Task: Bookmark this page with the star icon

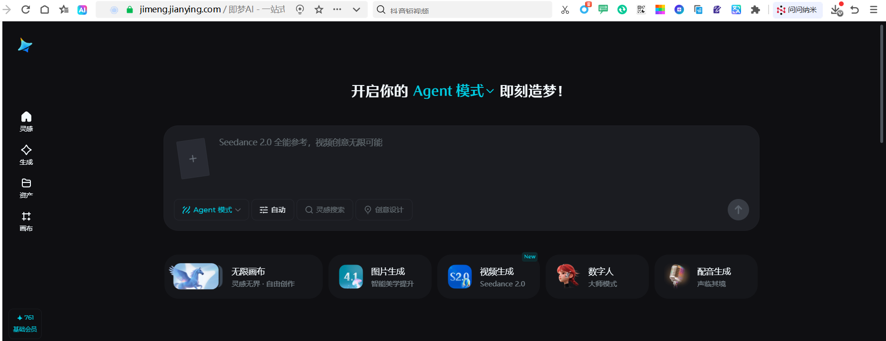Action: (x=319, y=9)
